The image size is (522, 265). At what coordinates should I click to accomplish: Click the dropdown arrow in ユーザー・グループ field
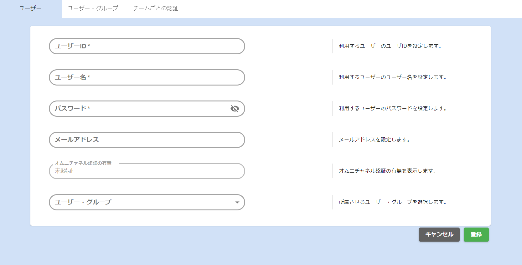(x=237, y=202)
